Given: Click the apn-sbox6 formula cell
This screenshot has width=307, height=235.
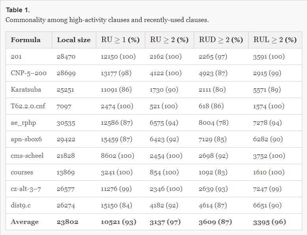Looking at the screenshot, I should point(26,139).
